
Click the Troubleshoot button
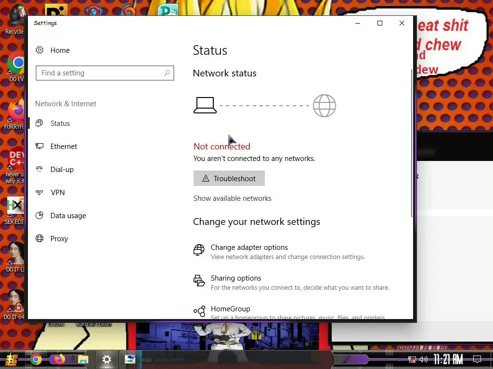click(229, 178)
